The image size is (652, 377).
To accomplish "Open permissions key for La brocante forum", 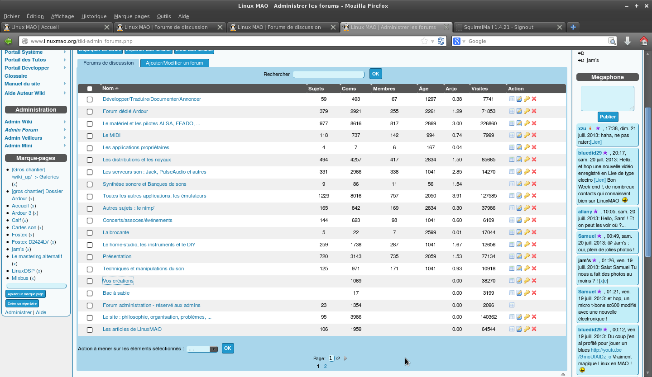I will coord(527,232).
